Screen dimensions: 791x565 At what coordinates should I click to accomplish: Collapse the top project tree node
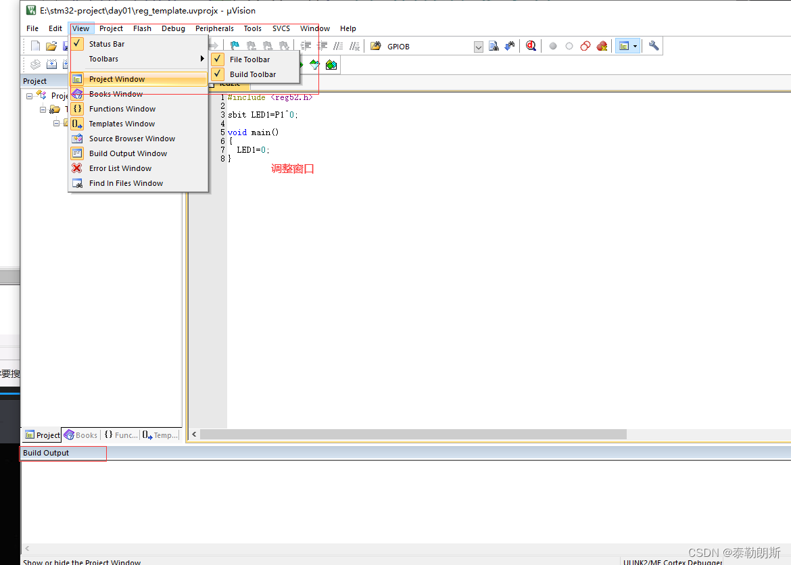pos(29,96)
